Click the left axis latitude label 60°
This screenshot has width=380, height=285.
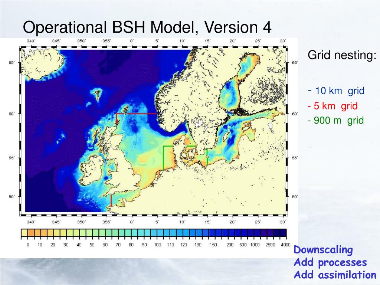12,114
